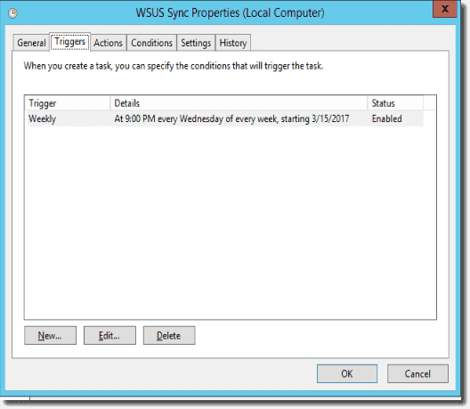
Task: Click the 9:00 PM Wednesday details cell
Action: [231, 119]
